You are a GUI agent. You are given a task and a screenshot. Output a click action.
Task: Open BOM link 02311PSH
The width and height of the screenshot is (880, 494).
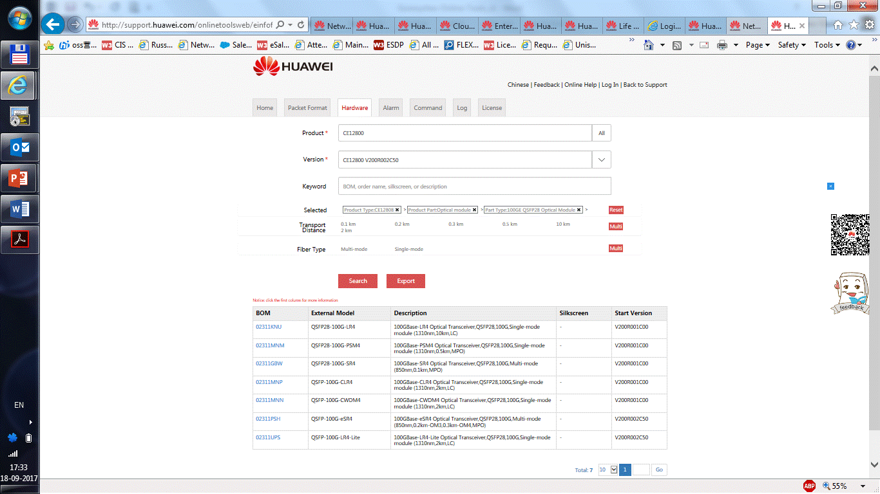point(268,419)
